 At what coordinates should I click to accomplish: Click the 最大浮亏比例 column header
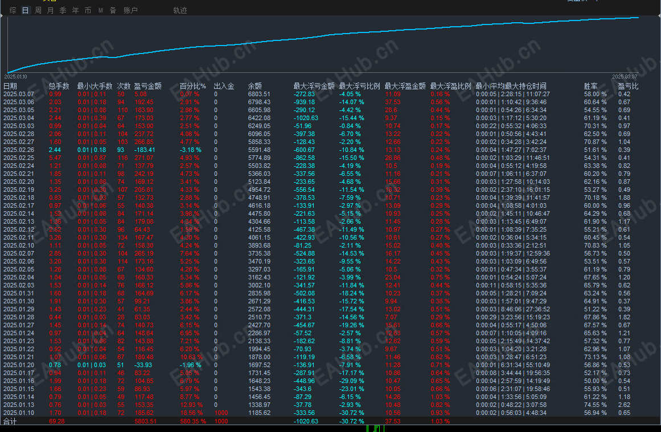[360, 86]
